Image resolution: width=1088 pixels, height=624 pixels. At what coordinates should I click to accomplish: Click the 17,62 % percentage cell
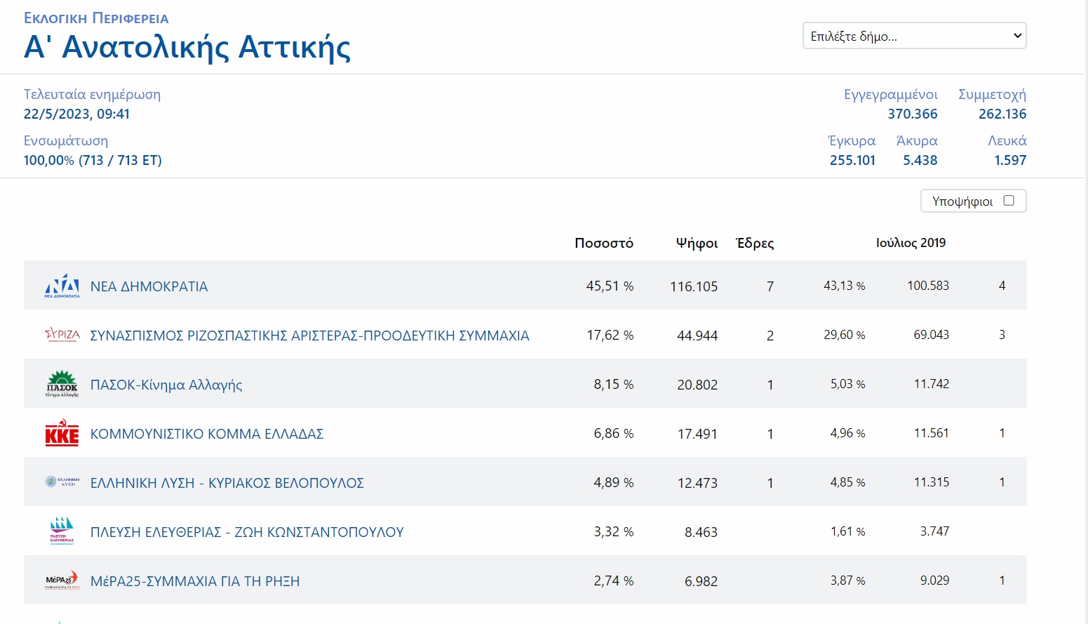click(x=610, y=336)
